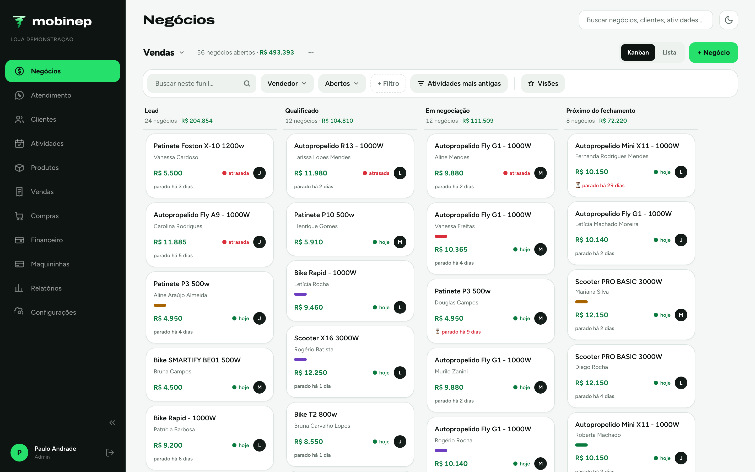The image size is (755, 472).
Task: Click red tag on Vanessa Freitas card
Action: [441, 236]
